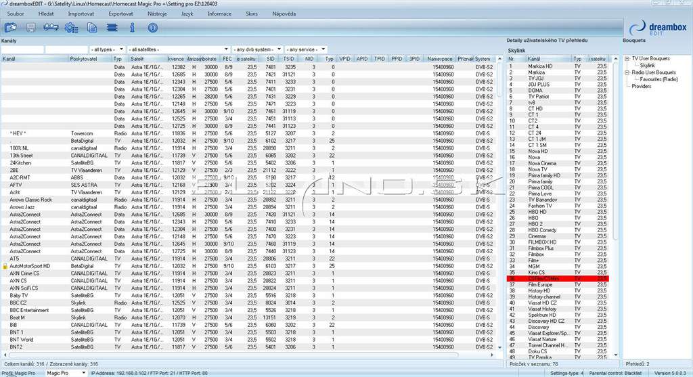Select Providers node in bouquets tree
Viewport: 693px width, 377px height.
click(642, 86)
